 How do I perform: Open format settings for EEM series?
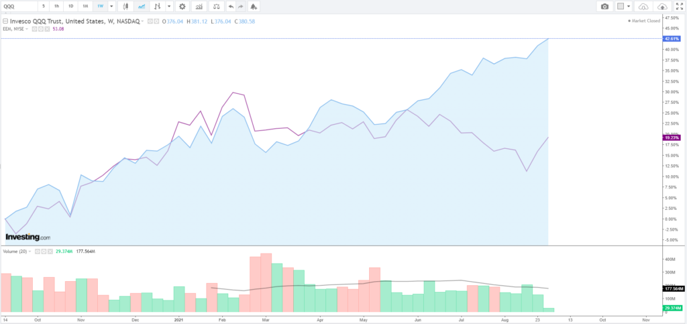[x=41, y=29]
